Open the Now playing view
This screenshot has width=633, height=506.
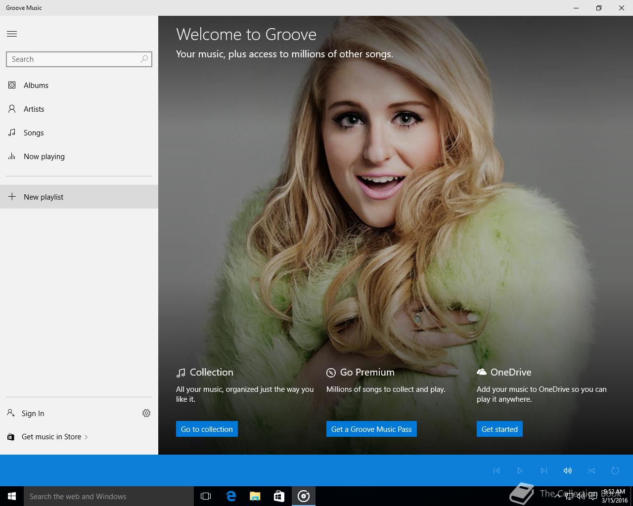(x=79, y=156)
